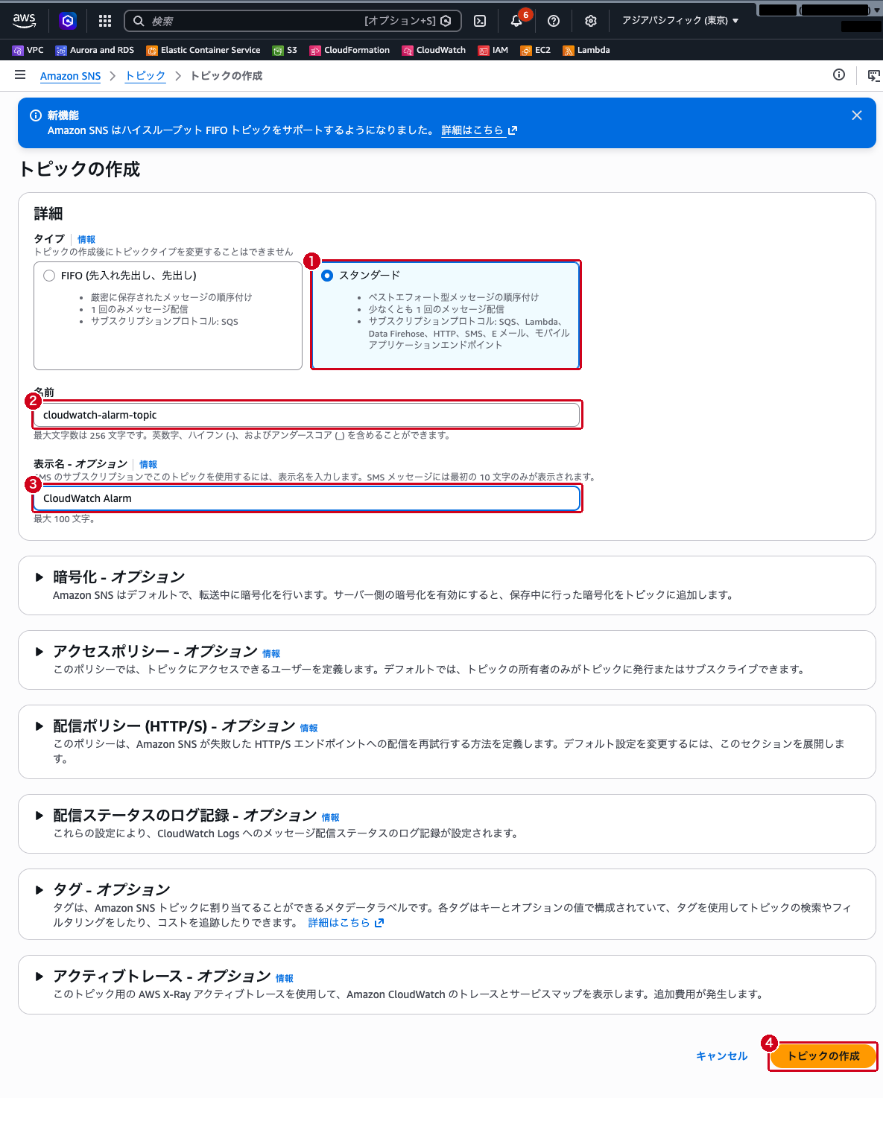Open the 情報 link next to タイプ
This screenshot has width=883, height=1124.
[86, 240]
